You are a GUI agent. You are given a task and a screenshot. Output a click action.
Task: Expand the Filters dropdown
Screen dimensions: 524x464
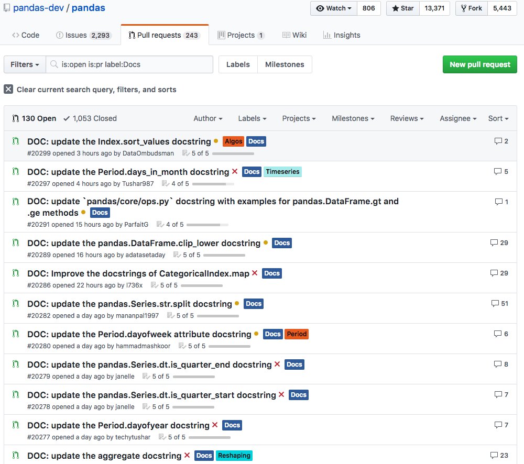click(x=25, y=64)
